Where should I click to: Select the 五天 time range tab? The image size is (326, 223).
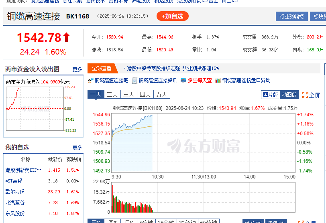(161, 95)
